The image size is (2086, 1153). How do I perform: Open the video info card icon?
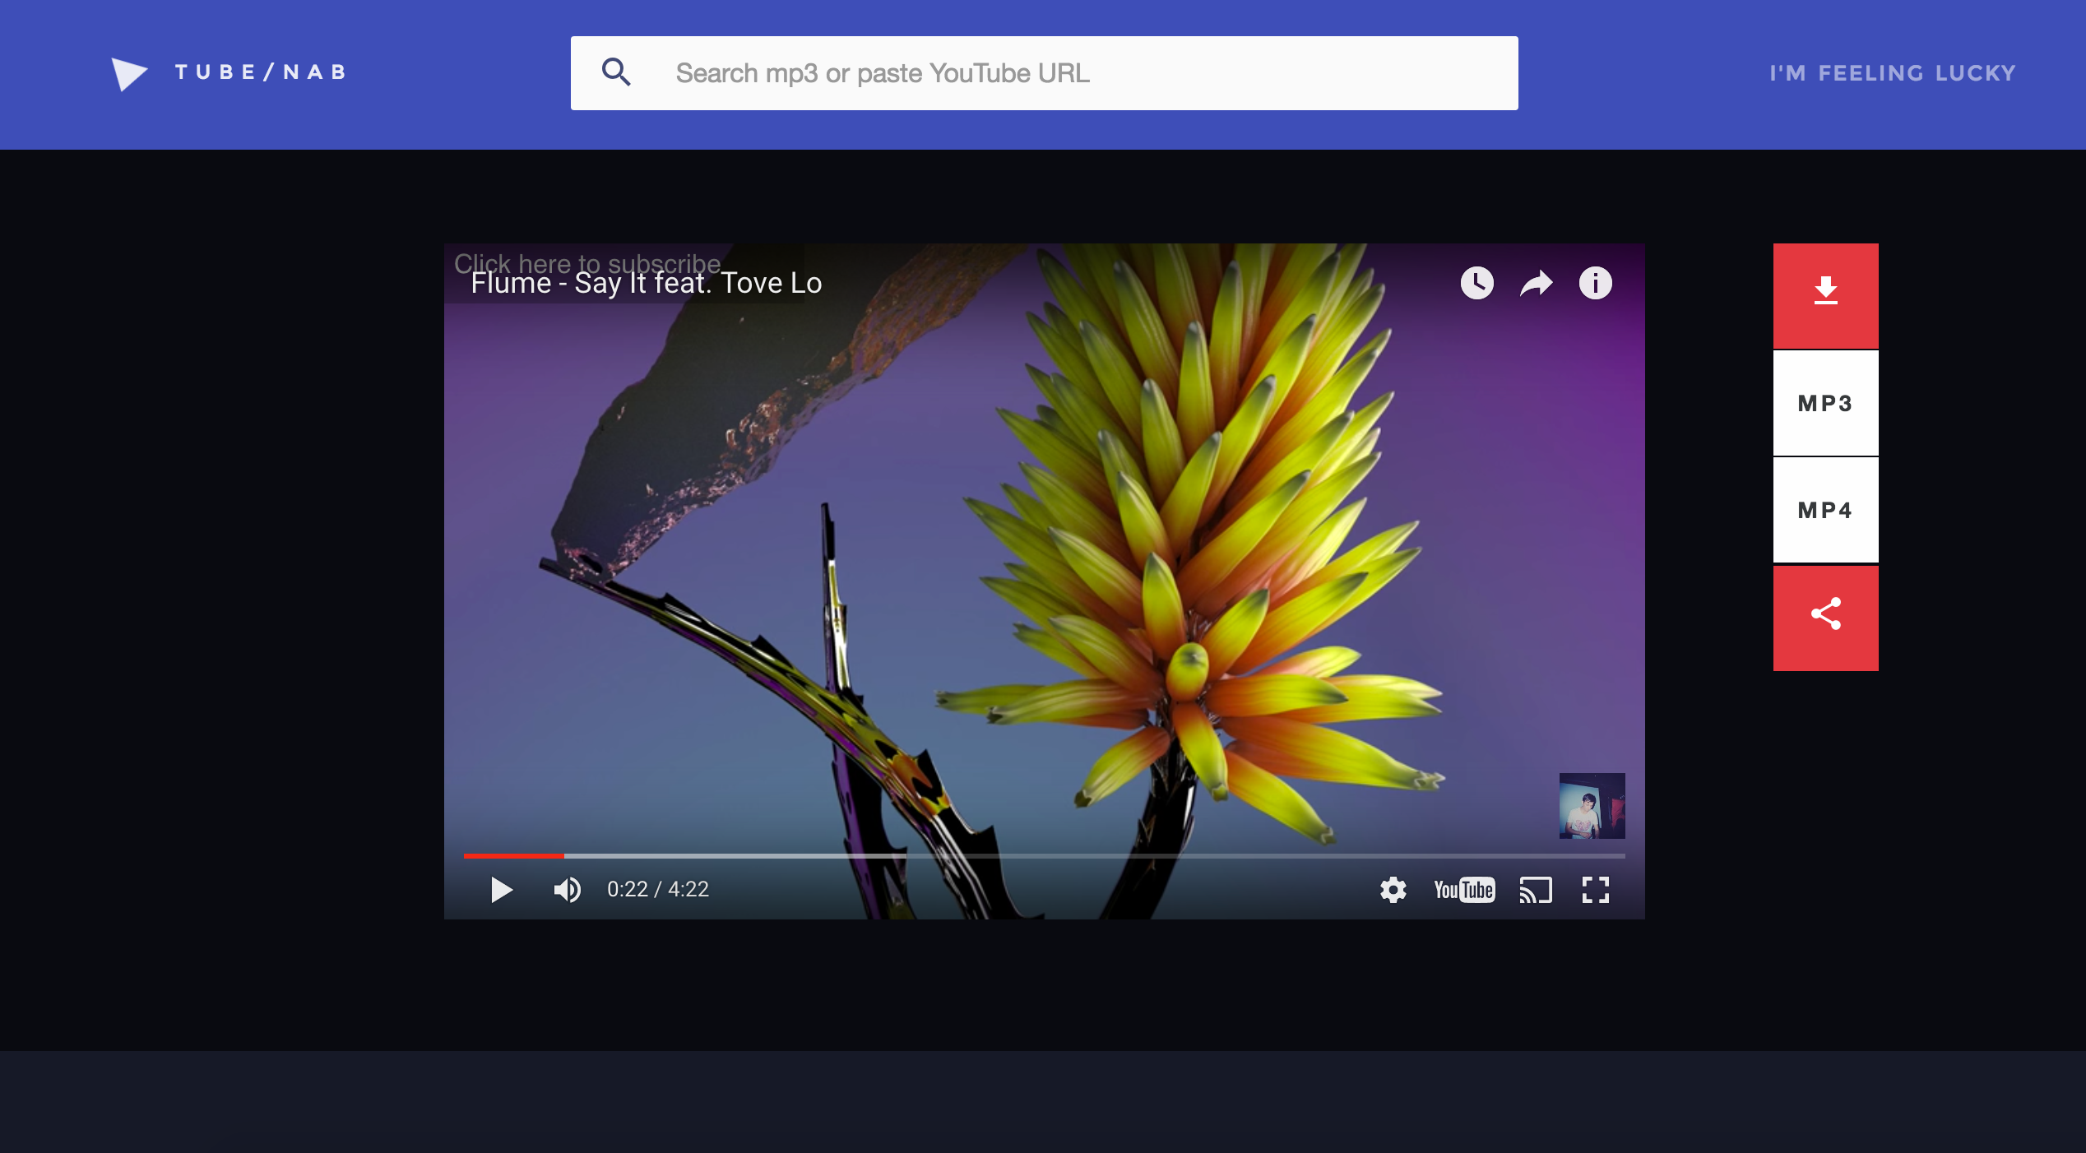point(1595,283)
